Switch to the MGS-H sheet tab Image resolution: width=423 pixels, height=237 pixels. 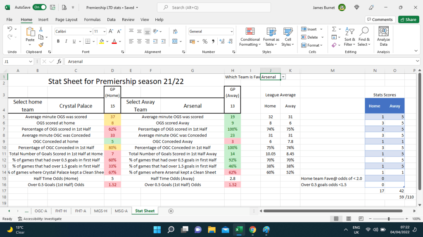click(100, 211)
